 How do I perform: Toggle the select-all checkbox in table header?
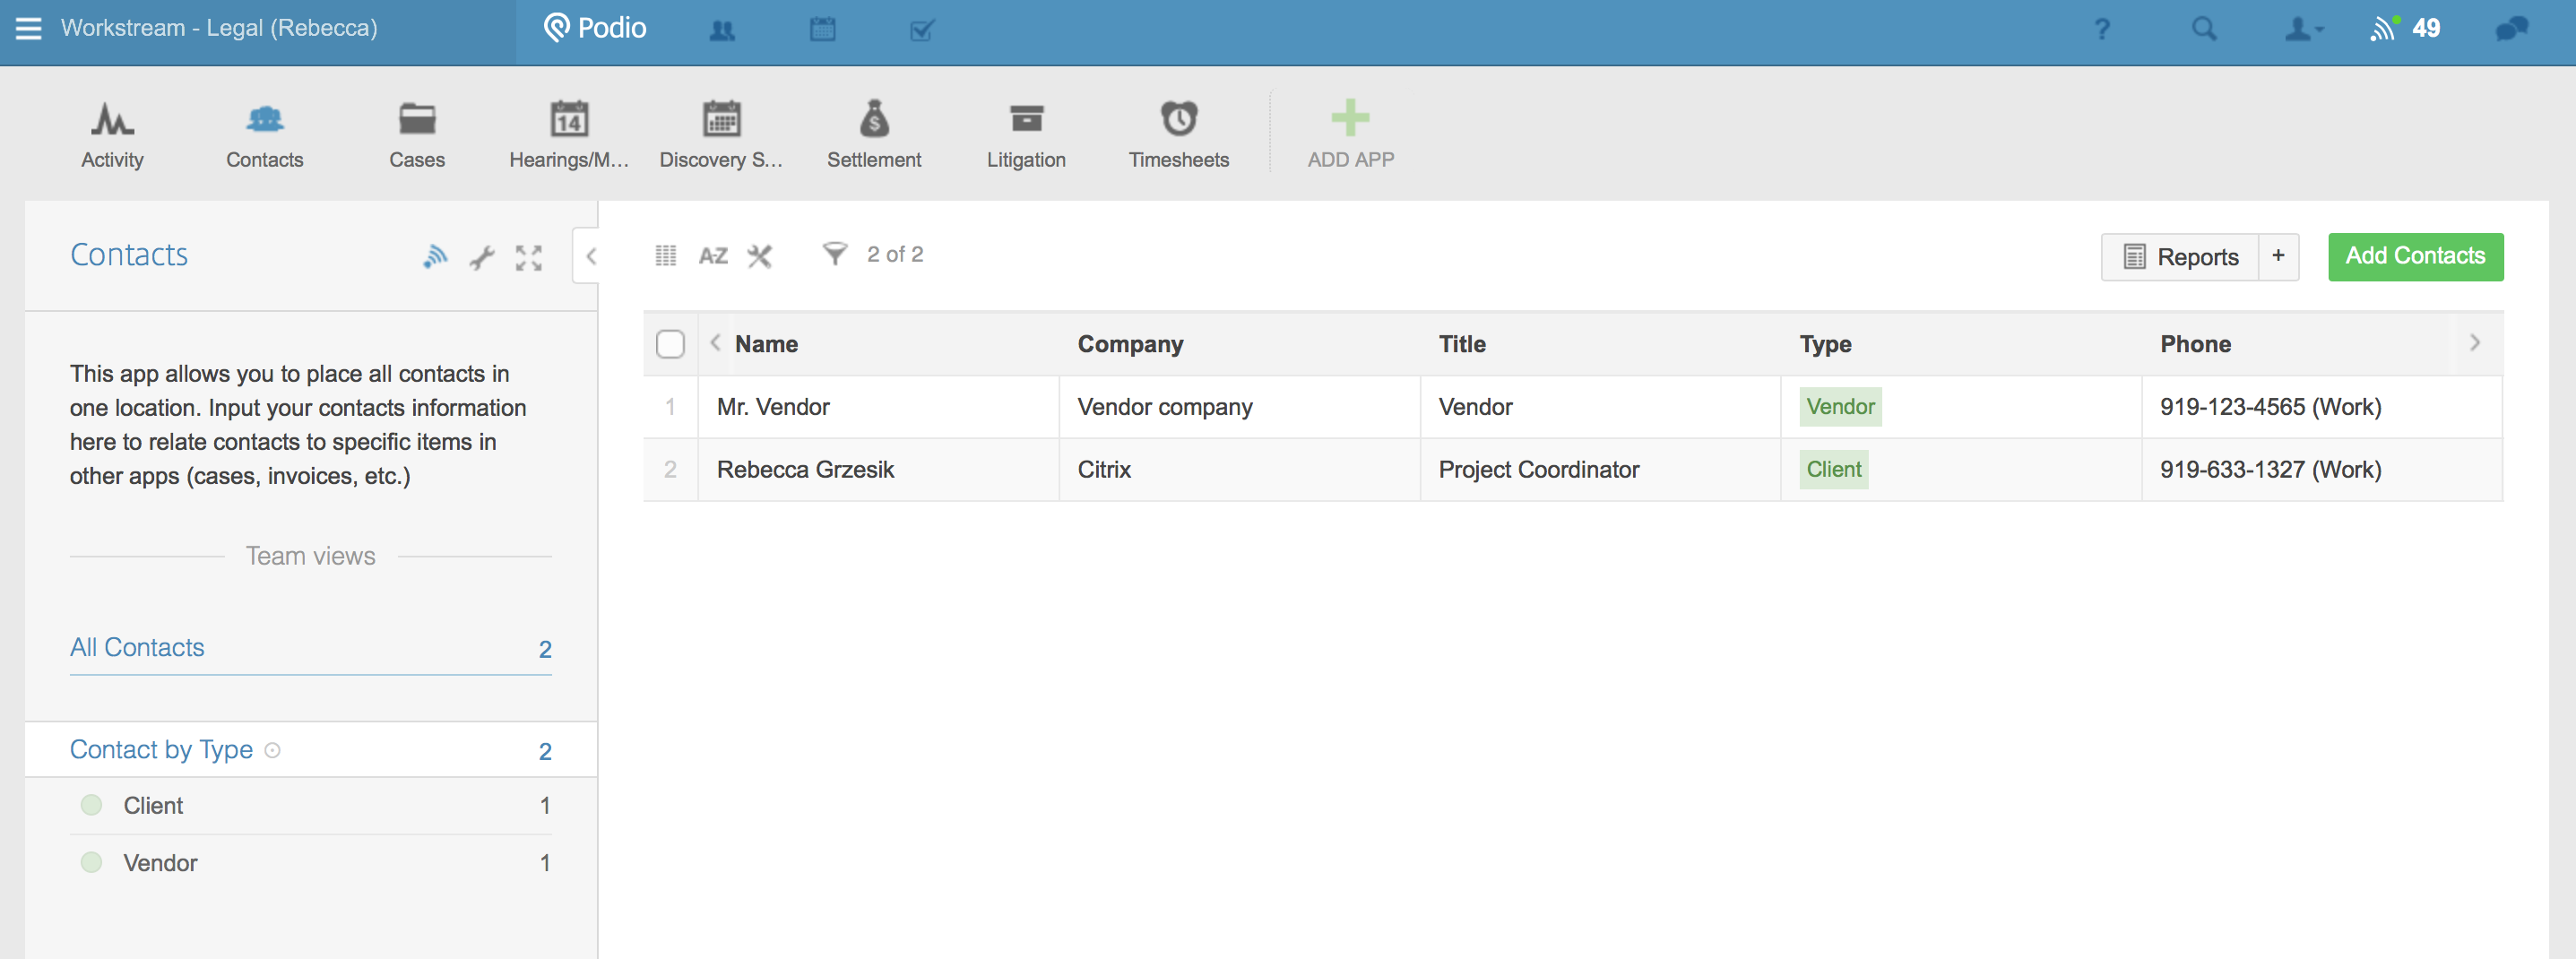click(x=670, y=344)
